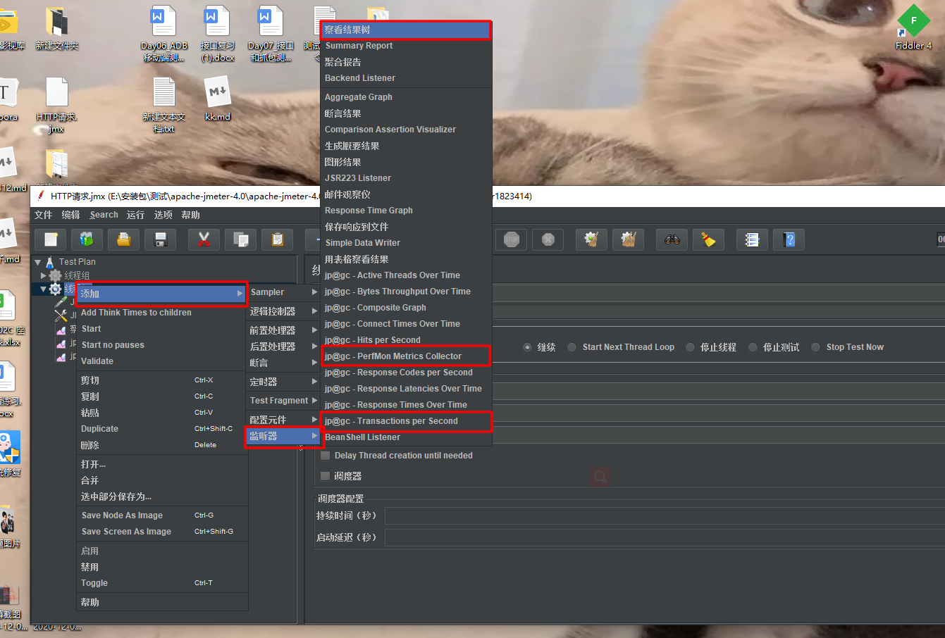The width and height of the screenshot is (945, 638).
Task: Choose jp@gc - Transactions per Second
Action: pos(406,421)
